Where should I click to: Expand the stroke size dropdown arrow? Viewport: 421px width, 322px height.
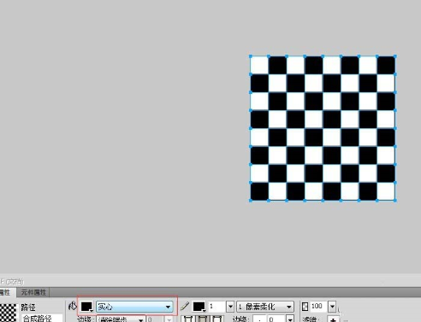tap(230, 307)
